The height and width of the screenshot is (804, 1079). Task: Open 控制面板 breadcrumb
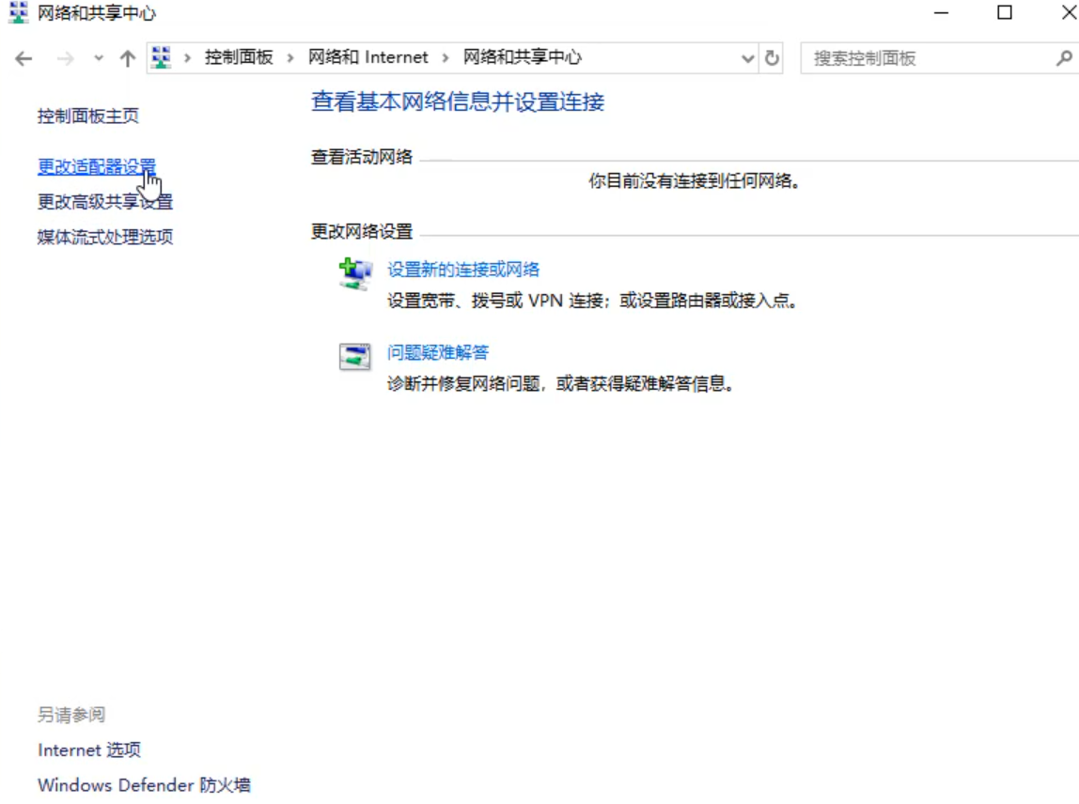239,57
